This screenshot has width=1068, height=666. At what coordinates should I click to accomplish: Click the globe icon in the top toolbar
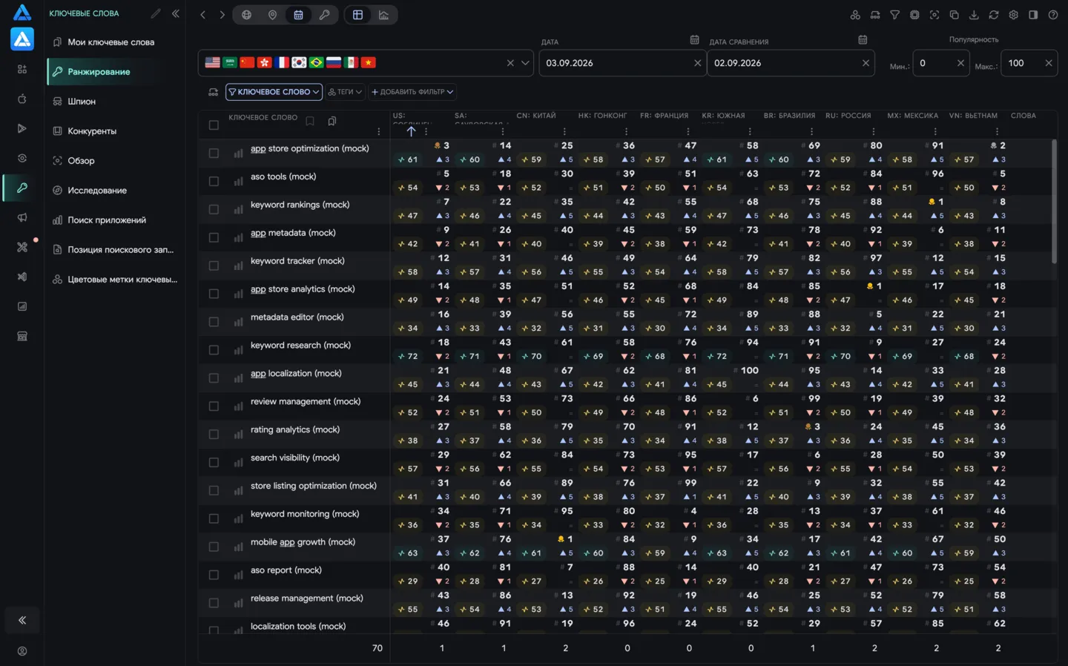pyautogui.click(x=246, y=15)
